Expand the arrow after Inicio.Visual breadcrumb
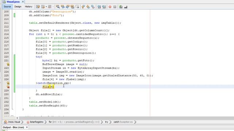Image resolution: width=234 pixels, height=131 pixels. (22, 122)
